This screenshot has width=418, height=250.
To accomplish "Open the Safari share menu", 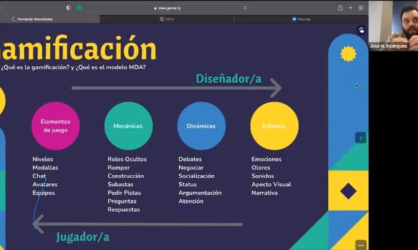I will coord(340,8).
